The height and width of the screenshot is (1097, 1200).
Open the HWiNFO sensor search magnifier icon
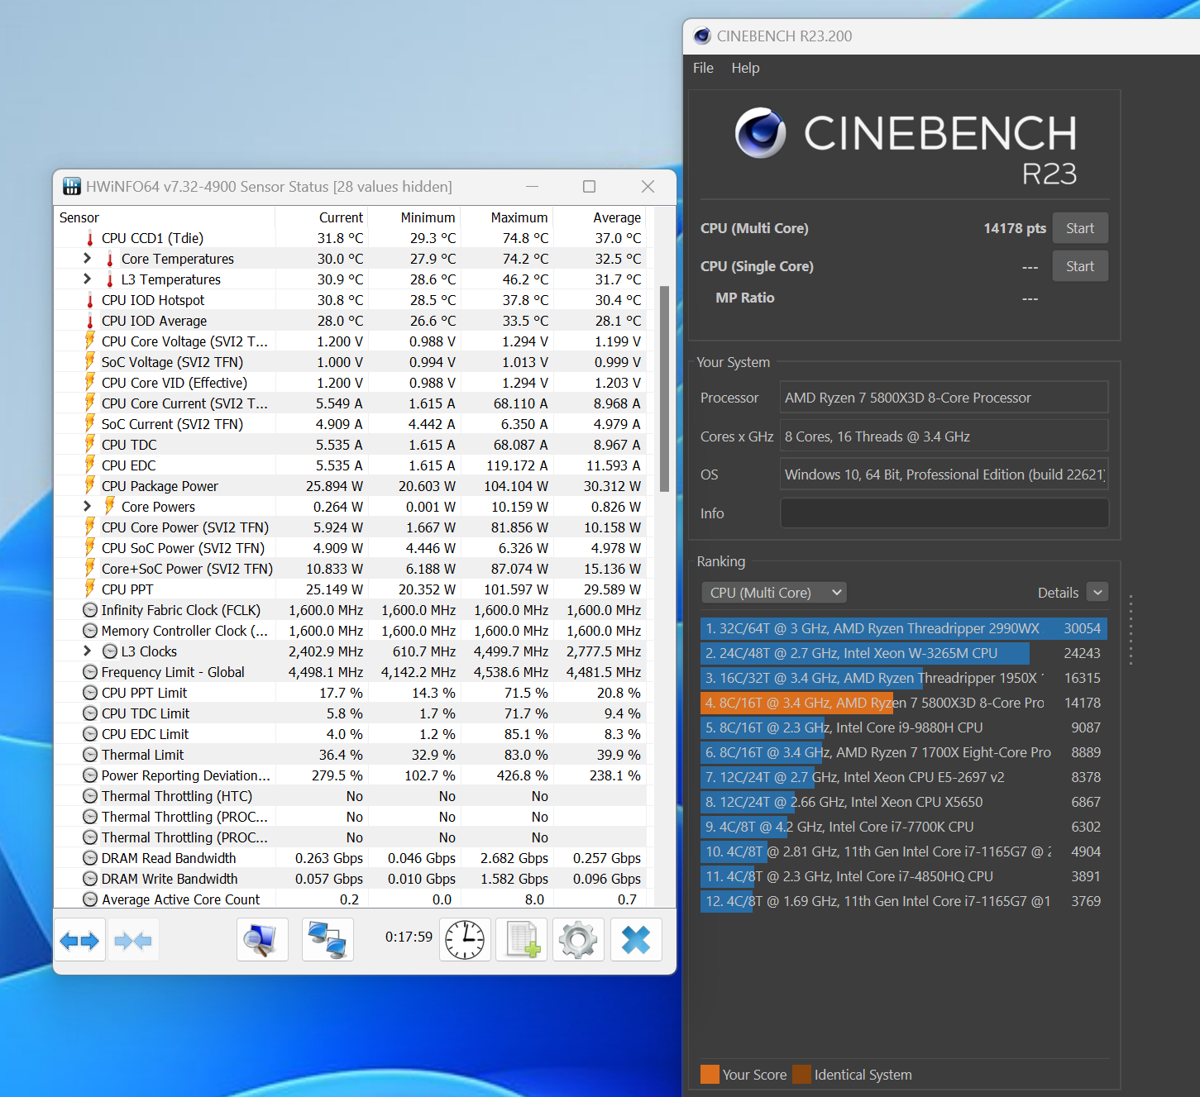(262, 940)
